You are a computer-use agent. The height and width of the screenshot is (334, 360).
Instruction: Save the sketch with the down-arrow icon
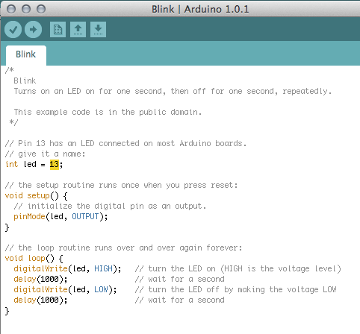[98, 30]
